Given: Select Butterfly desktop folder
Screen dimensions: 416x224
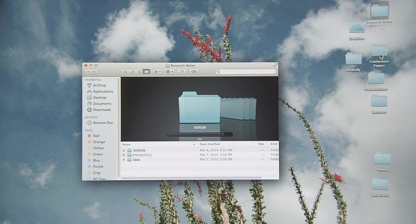Looking at the screenshot, I should pyautogui.click(x=353, y=62).
